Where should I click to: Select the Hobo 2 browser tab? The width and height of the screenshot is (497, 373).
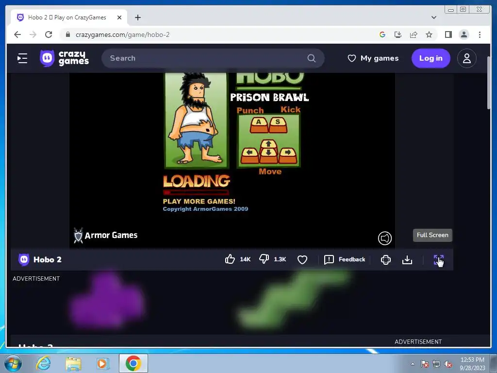(69, 17)
